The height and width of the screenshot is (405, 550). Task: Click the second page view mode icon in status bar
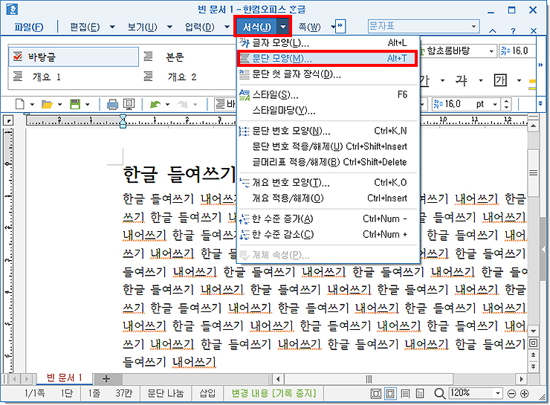[390, 394]
